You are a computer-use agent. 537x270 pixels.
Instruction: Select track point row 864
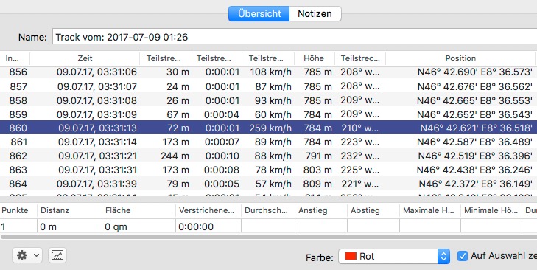point(268,184)
